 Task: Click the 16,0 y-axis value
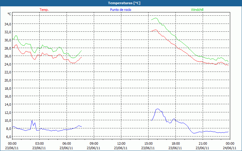(x=8, y=96)
